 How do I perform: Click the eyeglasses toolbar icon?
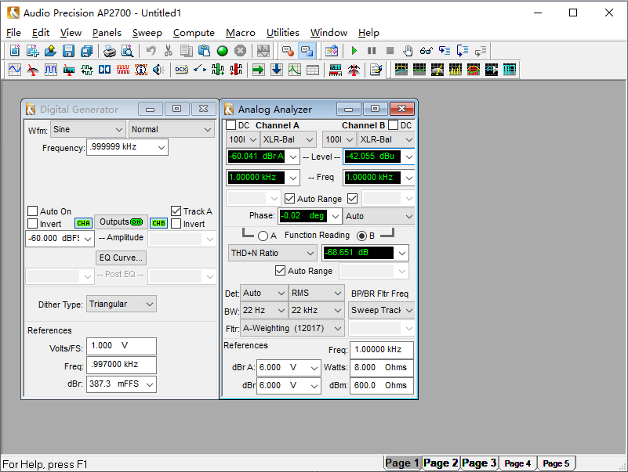(x=427, y=51)
